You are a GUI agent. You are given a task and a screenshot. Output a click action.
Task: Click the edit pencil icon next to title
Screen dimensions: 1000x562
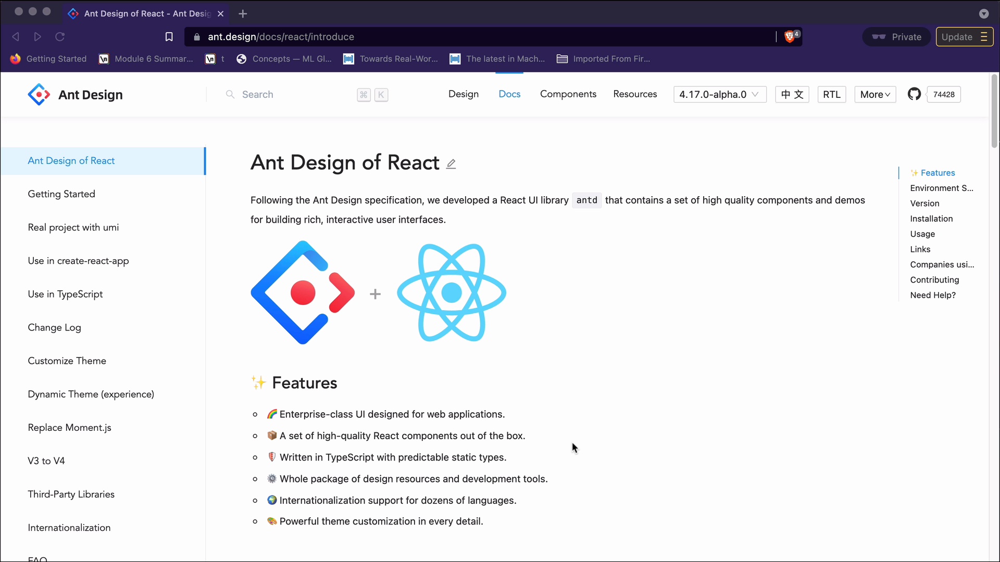click(452, 163)
